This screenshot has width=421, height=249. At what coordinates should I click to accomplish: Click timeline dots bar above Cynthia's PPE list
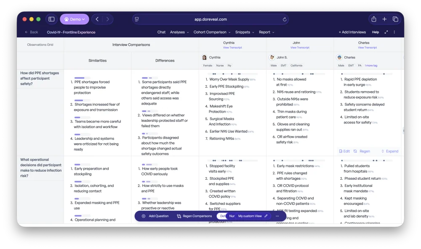tap(232, 74)
